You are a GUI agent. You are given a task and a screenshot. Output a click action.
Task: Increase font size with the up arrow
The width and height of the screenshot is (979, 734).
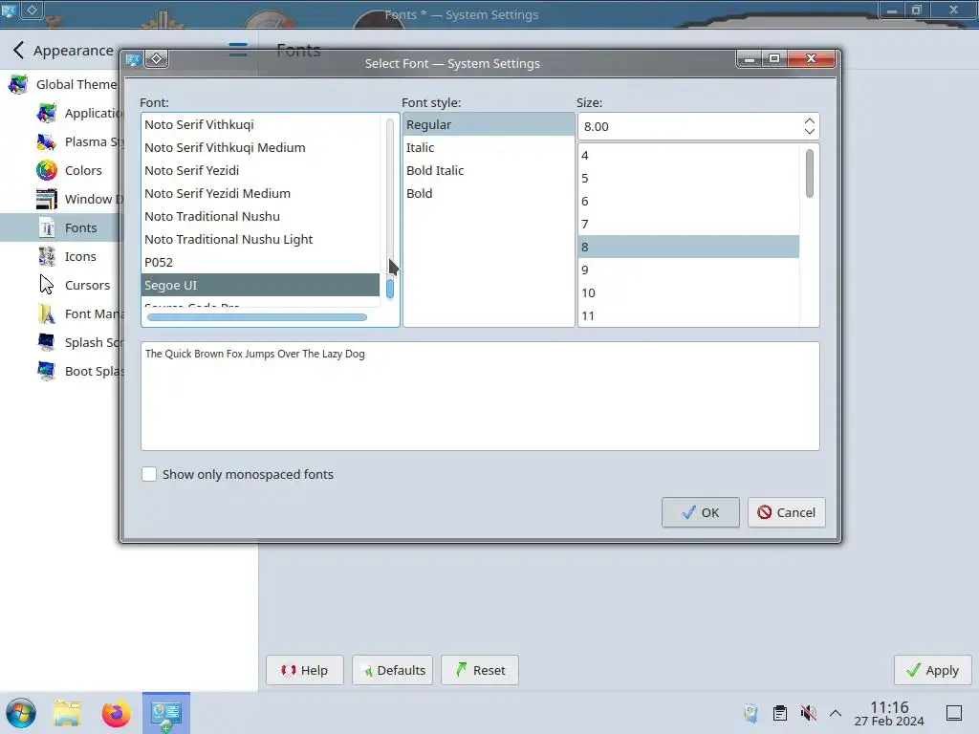[809, 121]
